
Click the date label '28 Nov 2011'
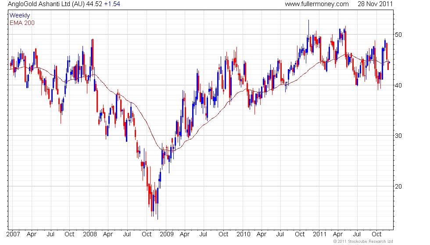[375, 4]
